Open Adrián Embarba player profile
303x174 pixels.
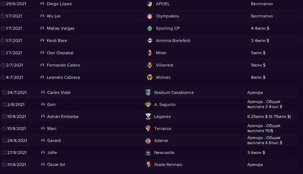(63, 116)
